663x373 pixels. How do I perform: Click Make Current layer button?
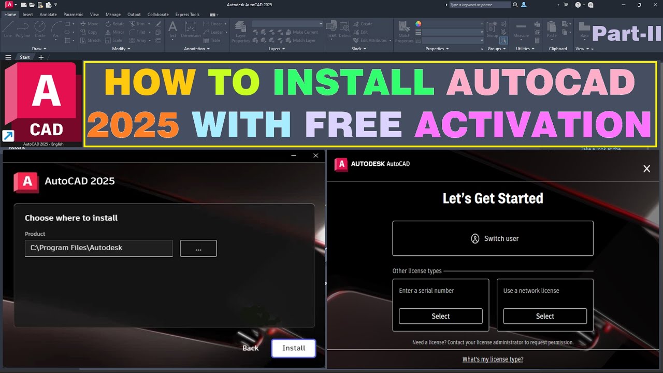(x=301, y=32)
